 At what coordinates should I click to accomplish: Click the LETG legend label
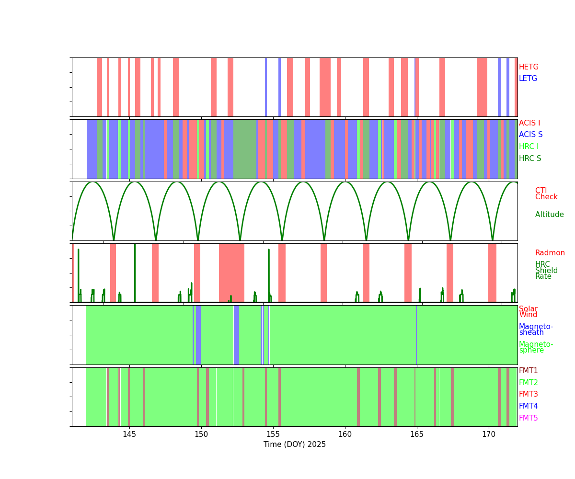click(528, 79)
